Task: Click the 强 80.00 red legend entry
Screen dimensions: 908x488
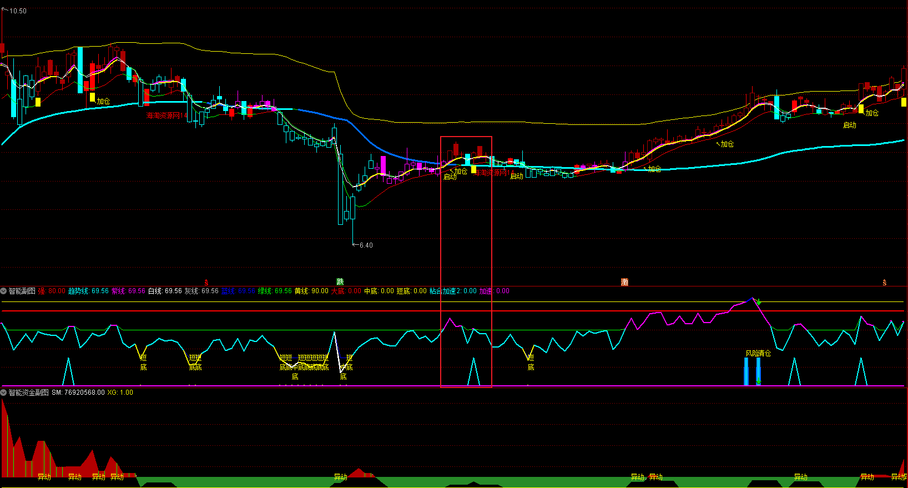Action: 52,291
